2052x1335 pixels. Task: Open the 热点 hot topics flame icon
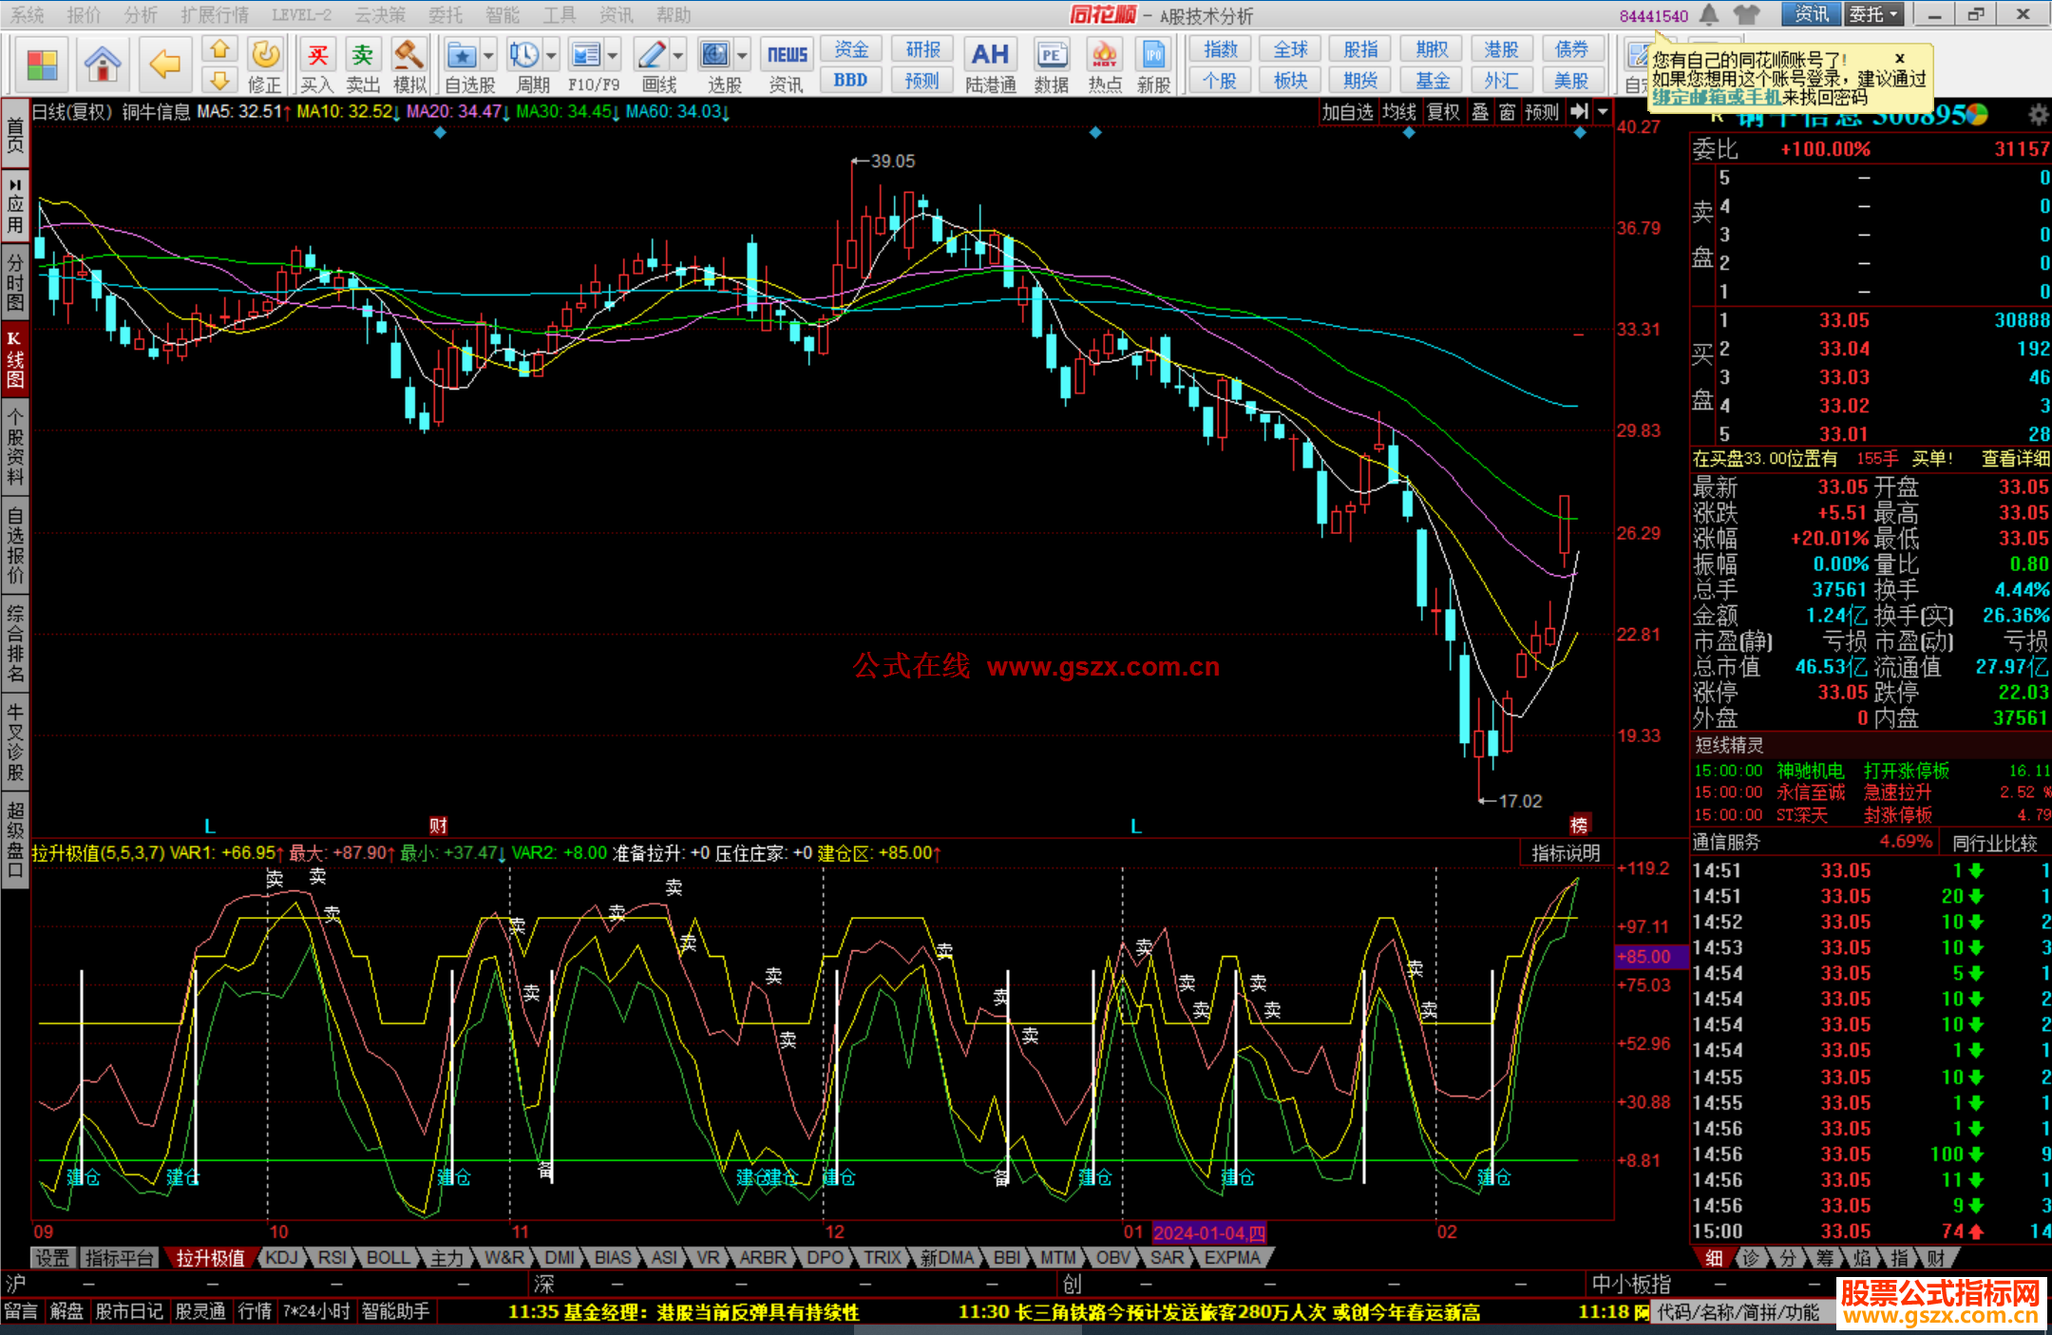pyautogui.click(x=1104, y=57)
